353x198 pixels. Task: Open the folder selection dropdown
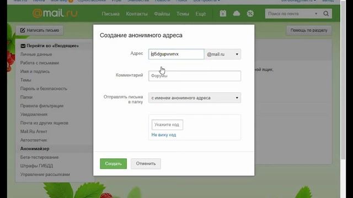[195, 98]
